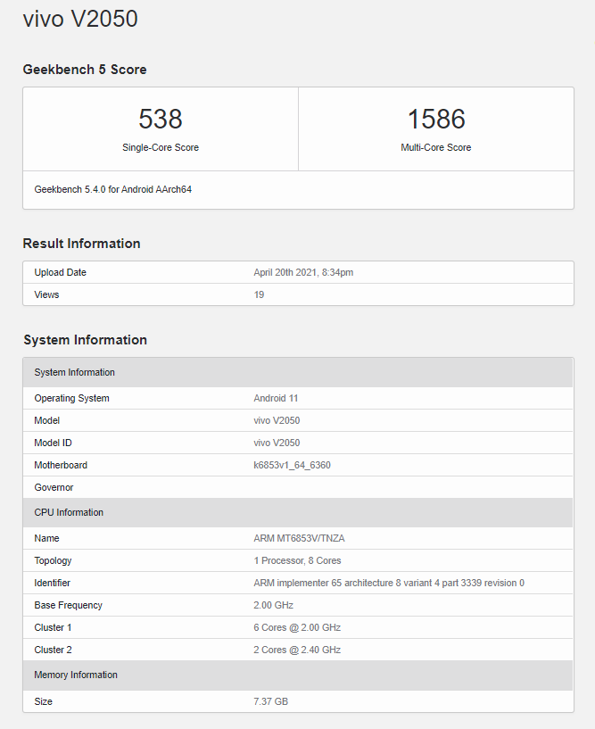Click the Topology label
595x729 pixels.
(53, 560)
